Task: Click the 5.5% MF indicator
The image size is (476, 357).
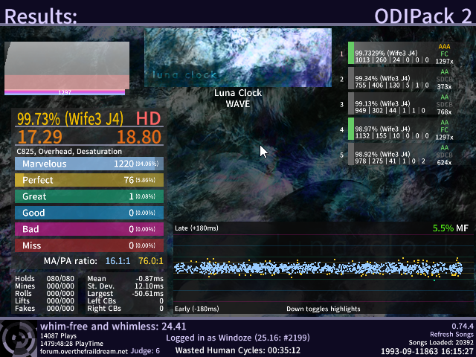Action: [450, 228]
